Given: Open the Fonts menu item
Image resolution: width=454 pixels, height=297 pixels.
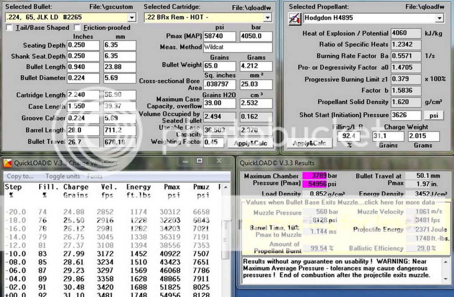Looking at the screenshot, I should 95,176.
